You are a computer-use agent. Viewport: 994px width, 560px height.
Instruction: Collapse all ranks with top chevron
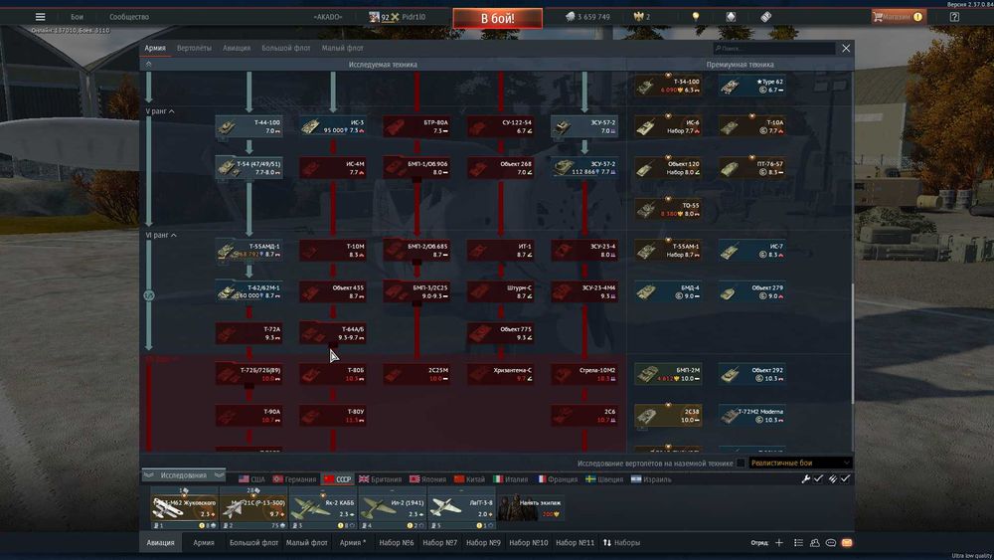[149, 64]
